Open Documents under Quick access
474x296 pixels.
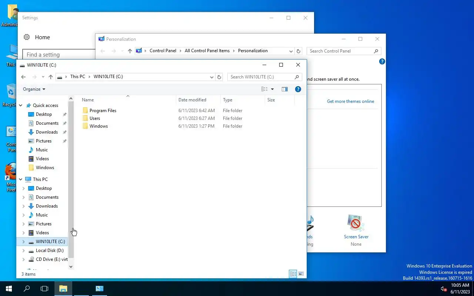click(x=47, y=123)
